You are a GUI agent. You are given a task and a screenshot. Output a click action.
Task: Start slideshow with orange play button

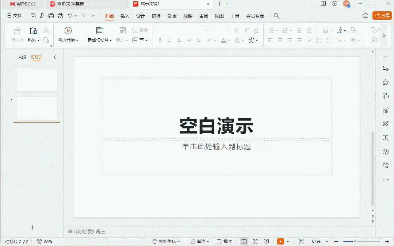280,242
